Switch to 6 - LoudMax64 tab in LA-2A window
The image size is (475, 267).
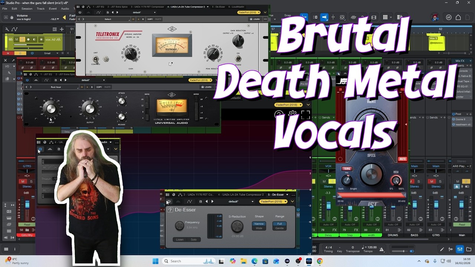click(236, 7)
